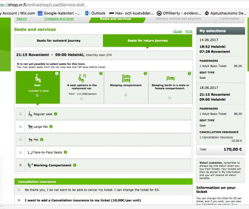Click the Large Pet dog icon
Screen dimensions: 249x209
(30, 126)
